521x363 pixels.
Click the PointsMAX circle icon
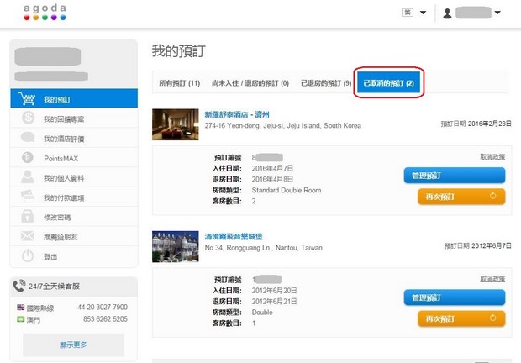tap(28, 157)
